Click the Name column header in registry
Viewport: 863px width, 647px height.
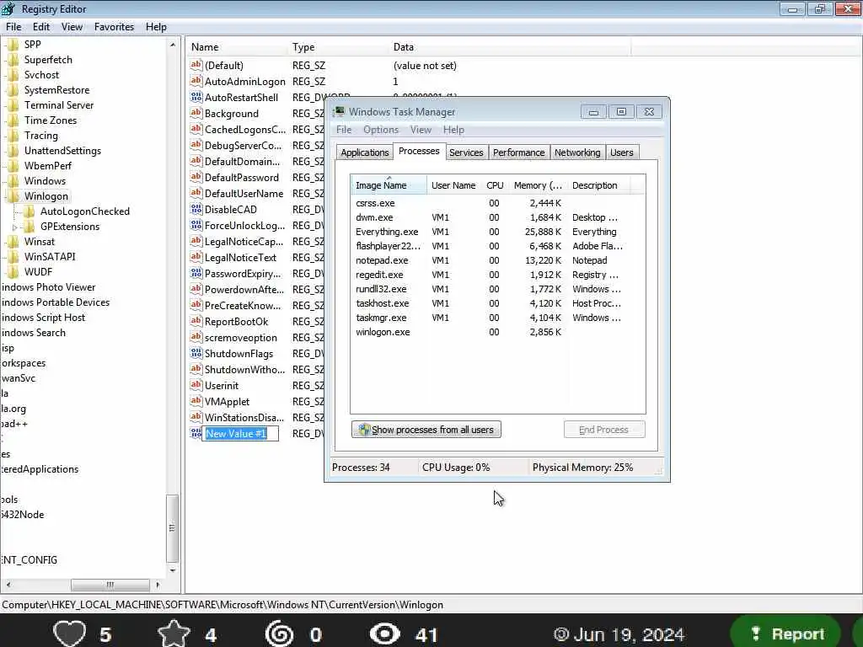point(238,47)
